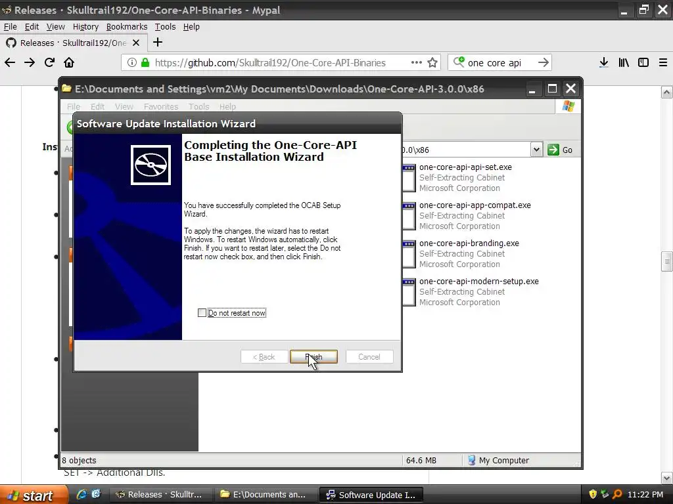Image resolution: width=673 pixels, height=504 pixels.
Task: Click the Windows flag logo in Explorer
Action: [569, 106]
